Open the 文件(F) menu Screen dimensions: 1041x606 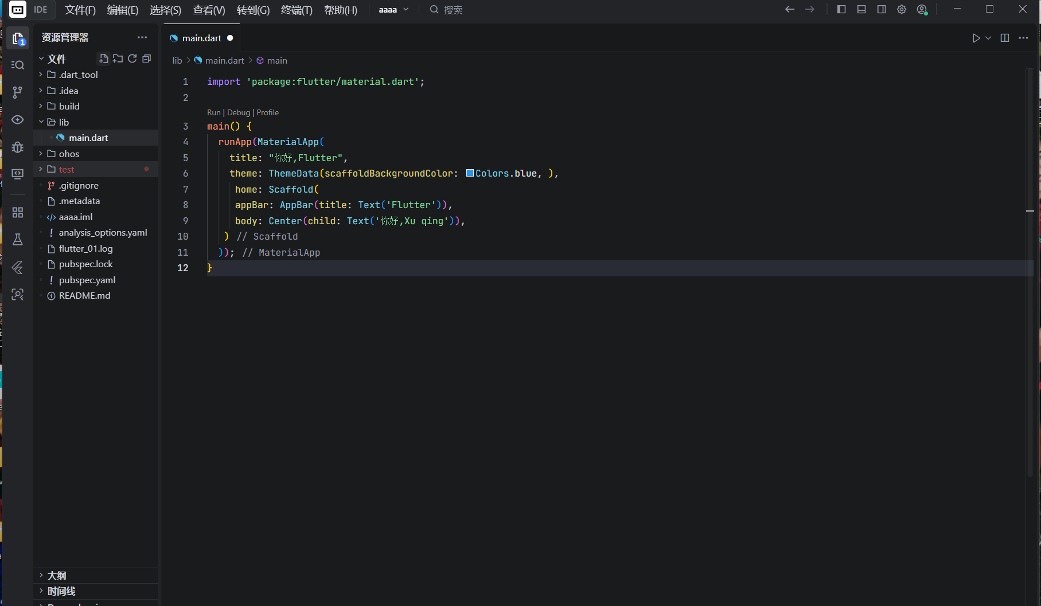80,10
